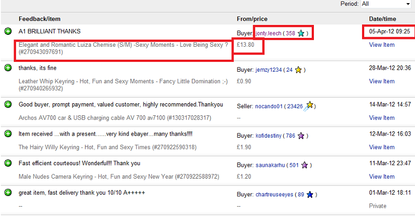Click the feedback score 23426 for nocando01
Image resolution: width=415 pixels, height=216 pixels.
295,106
